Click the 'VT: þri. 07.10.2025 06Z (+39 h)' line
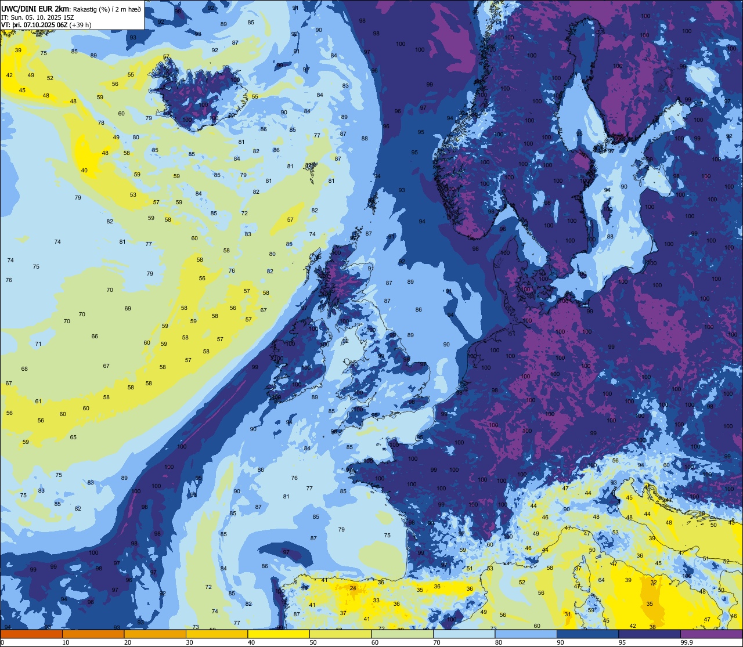 click(46, 25)
